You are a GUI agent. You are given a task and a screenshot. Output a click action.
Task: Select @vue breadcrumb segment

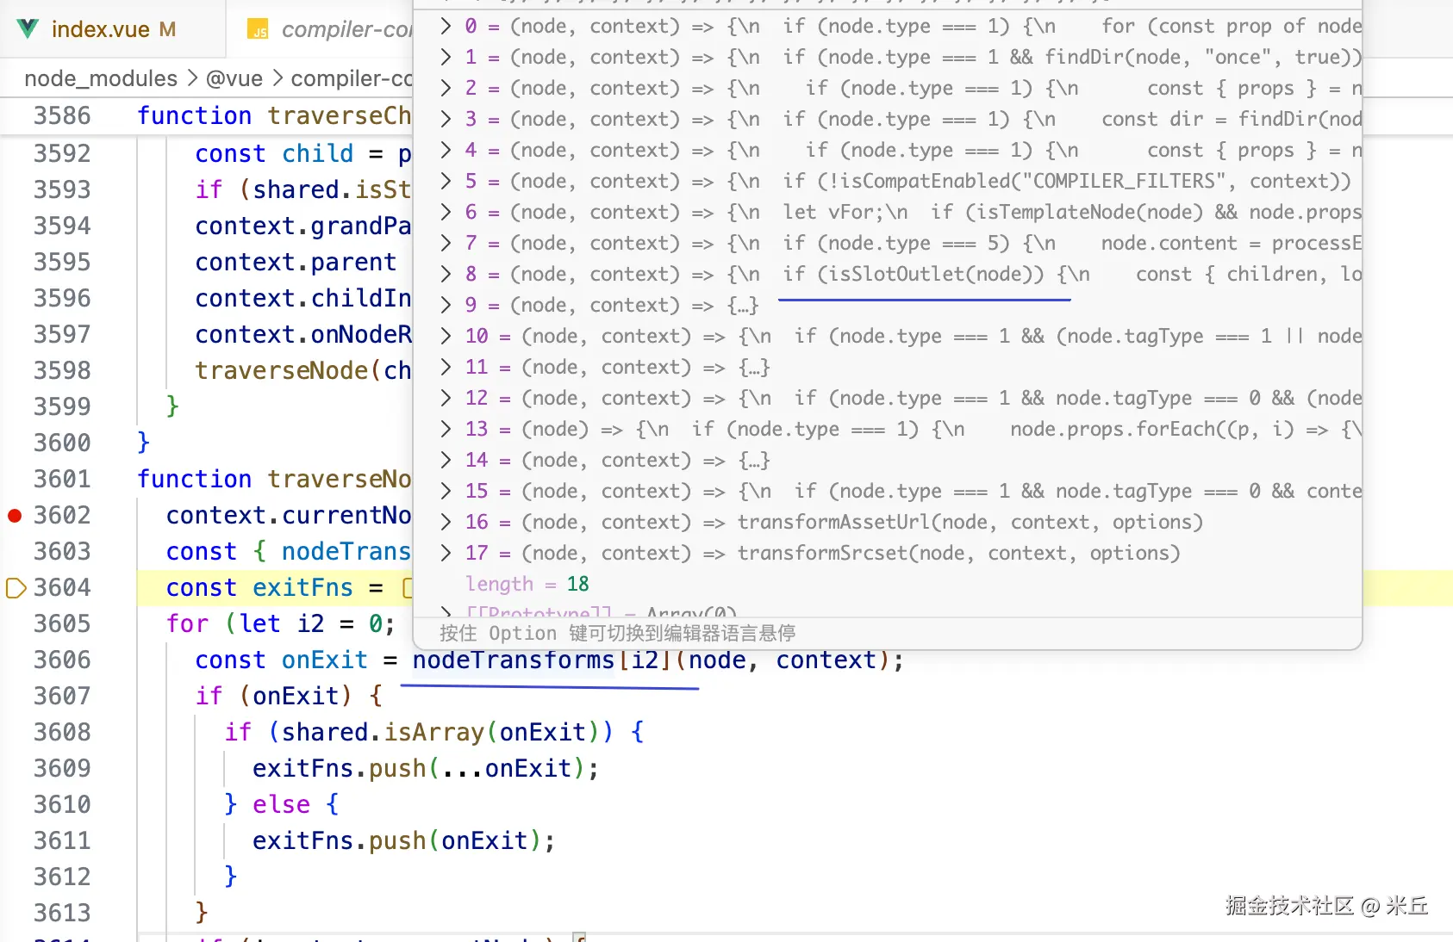[234, 78]
